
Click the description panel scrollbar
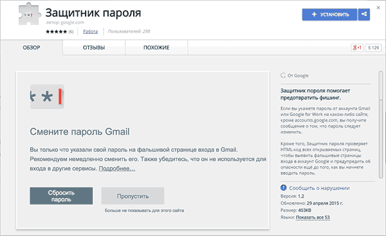point(381,125)
